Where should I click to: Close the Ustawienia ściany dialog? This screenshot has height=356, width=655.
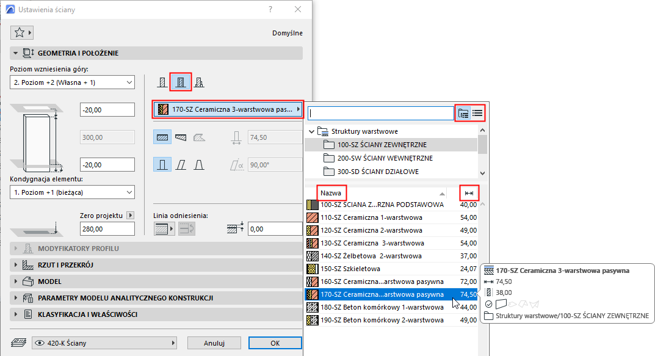tap(298, 9)
